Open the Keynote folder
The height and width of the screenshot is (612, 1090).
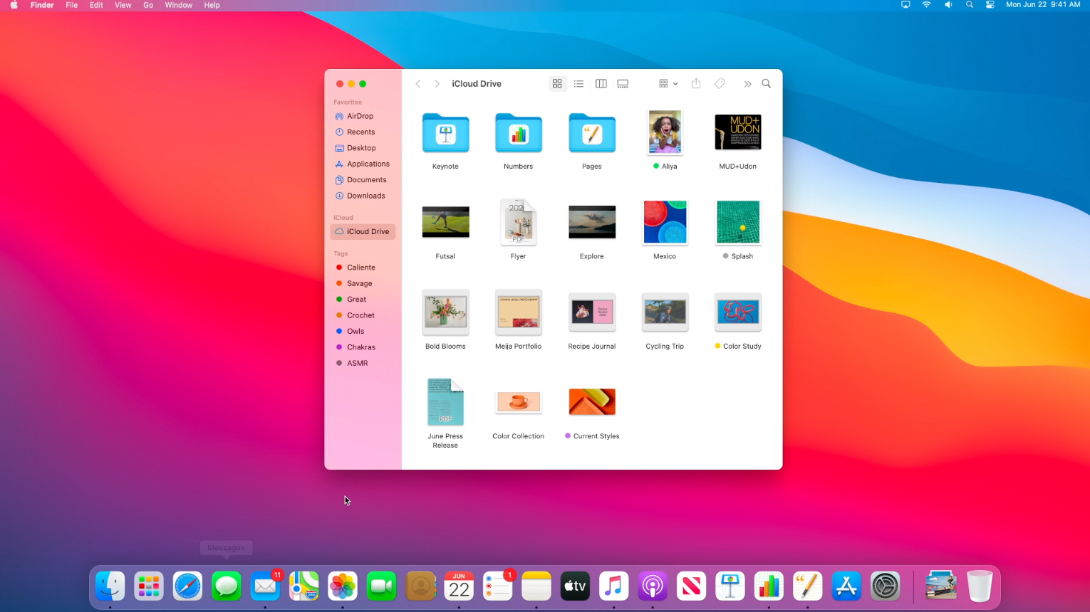click(x=445, y=134)
